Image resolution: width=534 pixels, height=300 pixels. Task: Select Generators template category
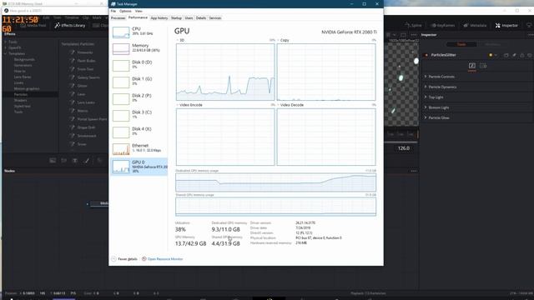click(x=23, y=65)
